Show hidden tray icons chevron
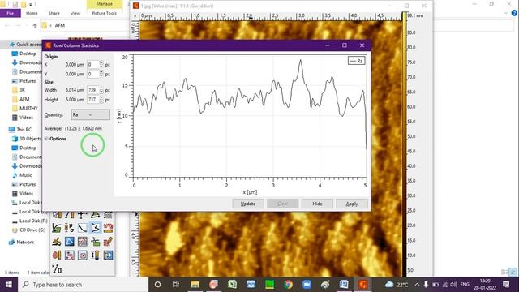The height and width of the screenshot is (292, 519). point(417,285)
